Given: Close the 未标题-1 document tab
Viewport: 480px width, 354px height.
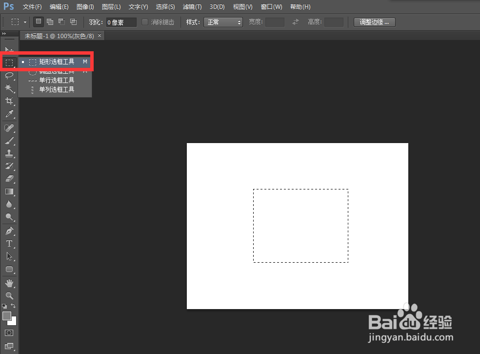Looking at the screenshot, I should pos(100,36).
